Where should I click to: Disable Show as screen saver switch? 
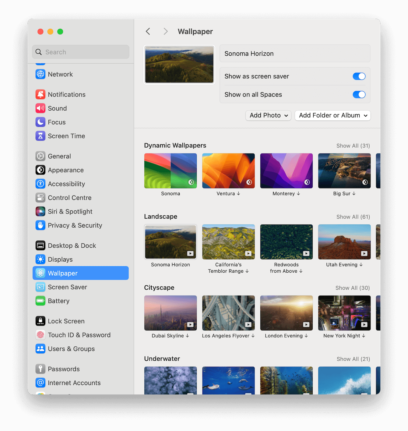point(359,76)
